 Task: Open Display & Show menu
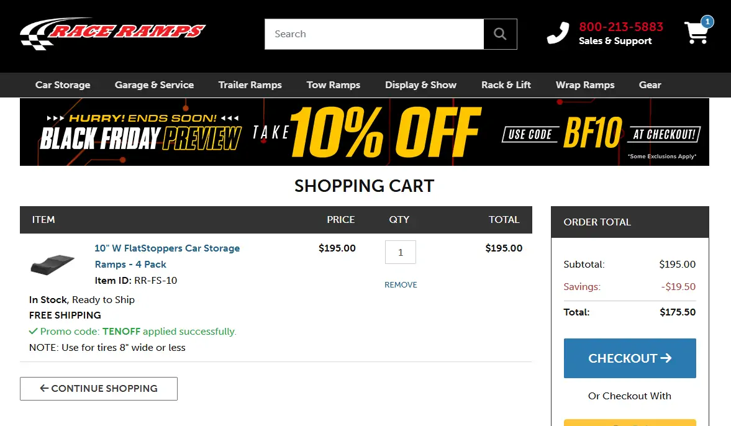pos(420,85)
